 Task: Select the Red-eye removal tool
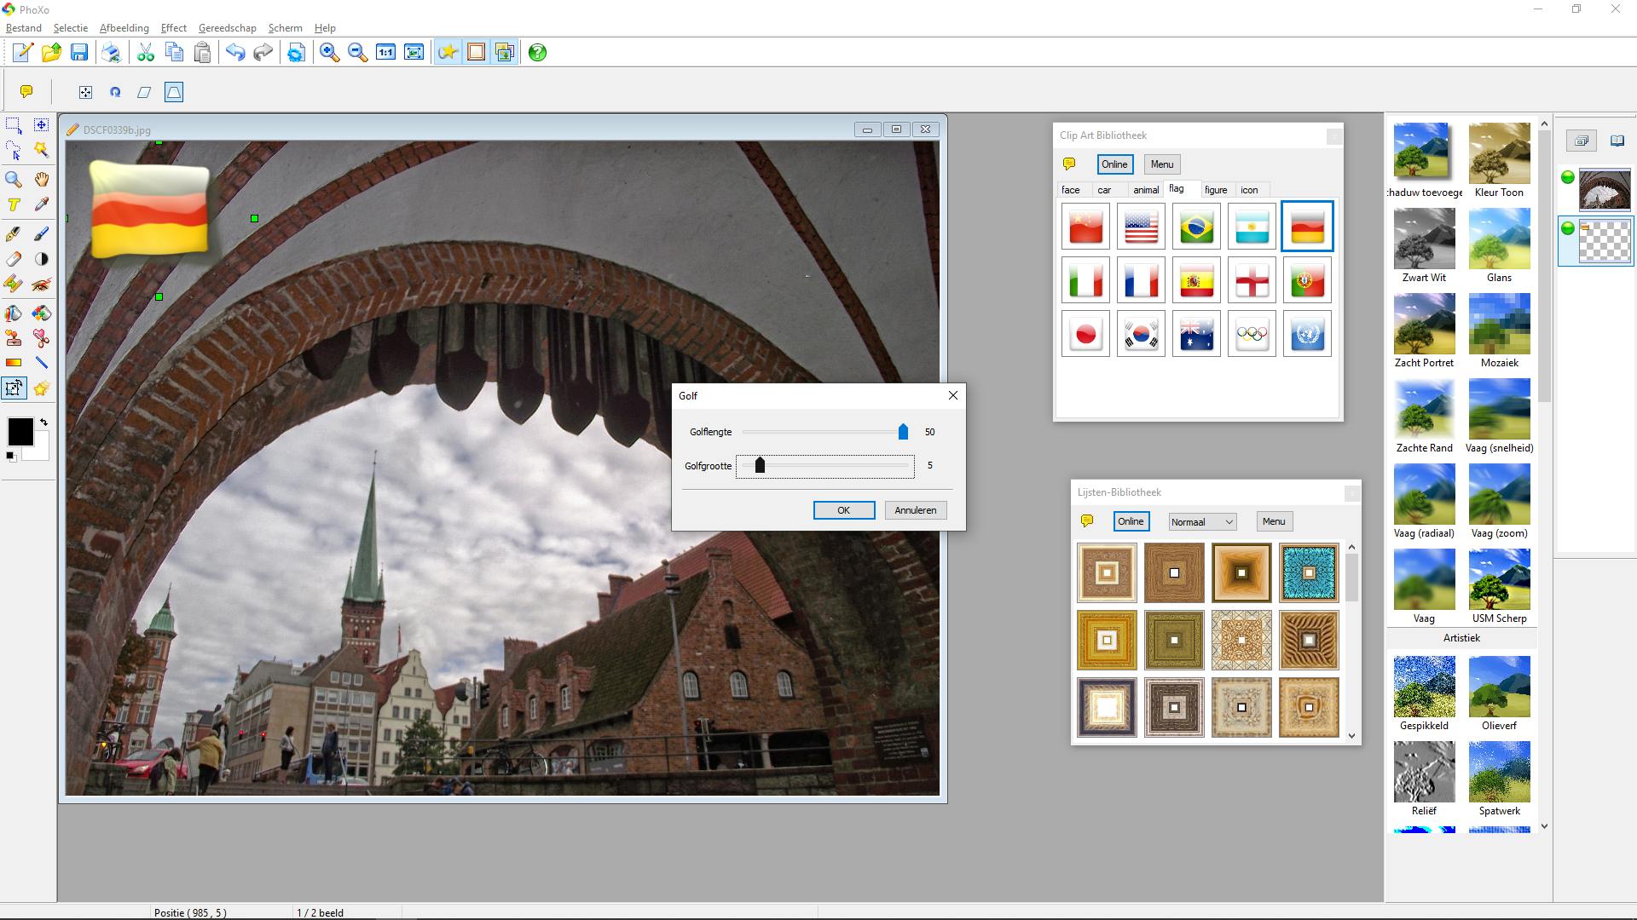tap(41, 285)
